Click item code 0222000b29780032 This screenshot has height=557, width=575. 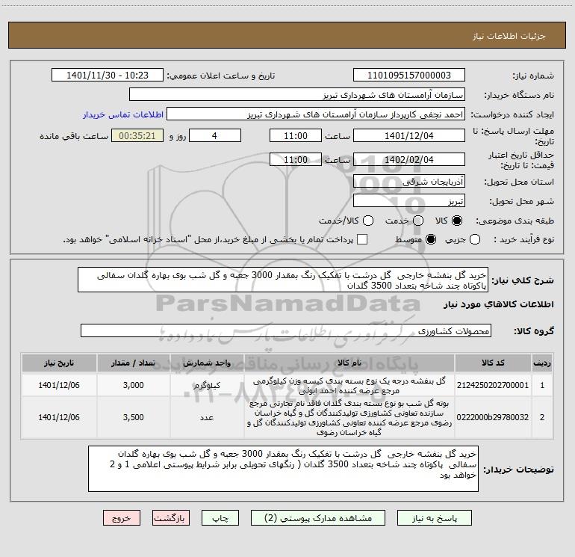click(493, 417)
